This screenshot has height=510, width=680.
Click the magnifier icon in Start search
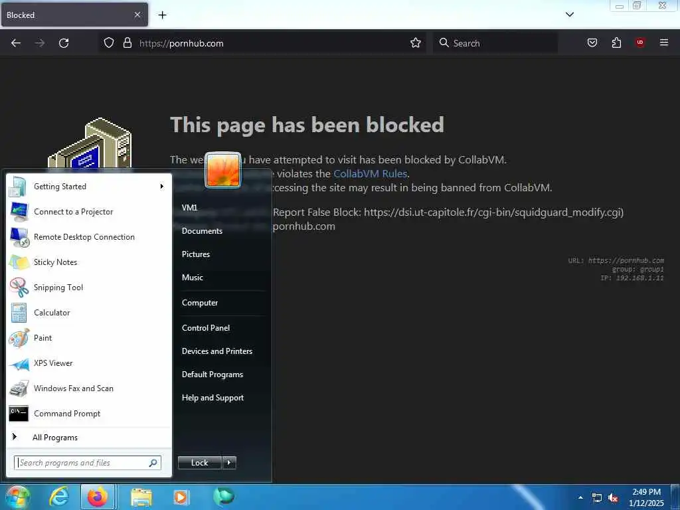[x=153, y=463]
